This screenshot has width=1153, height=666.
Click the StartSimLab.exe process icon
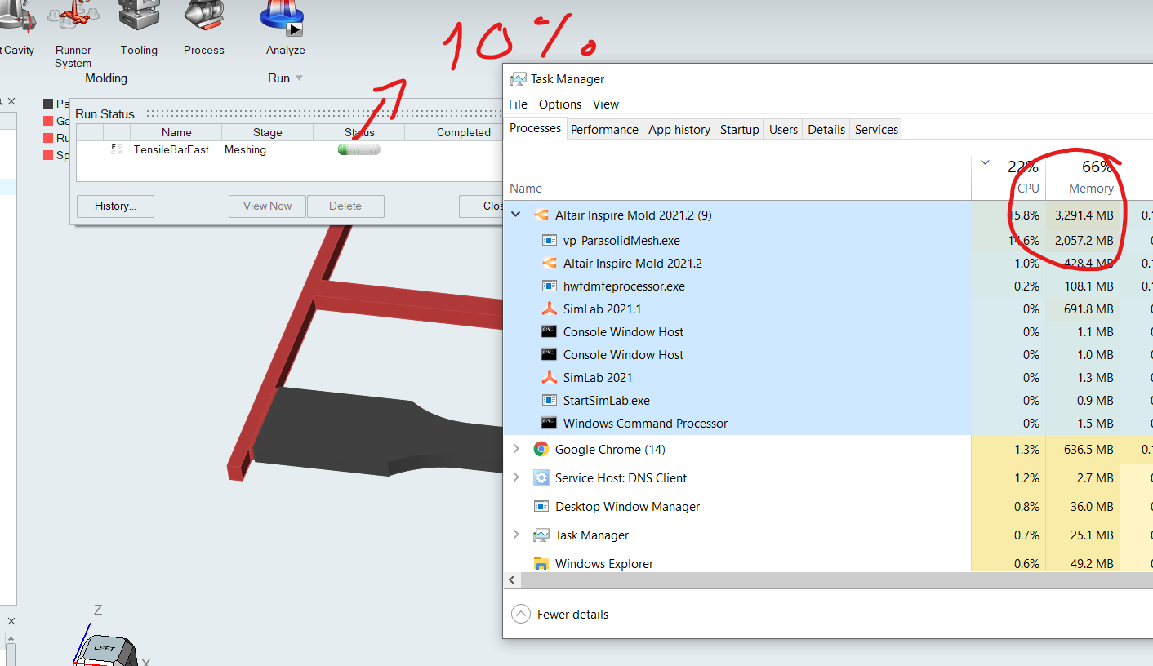click(549, 401)
